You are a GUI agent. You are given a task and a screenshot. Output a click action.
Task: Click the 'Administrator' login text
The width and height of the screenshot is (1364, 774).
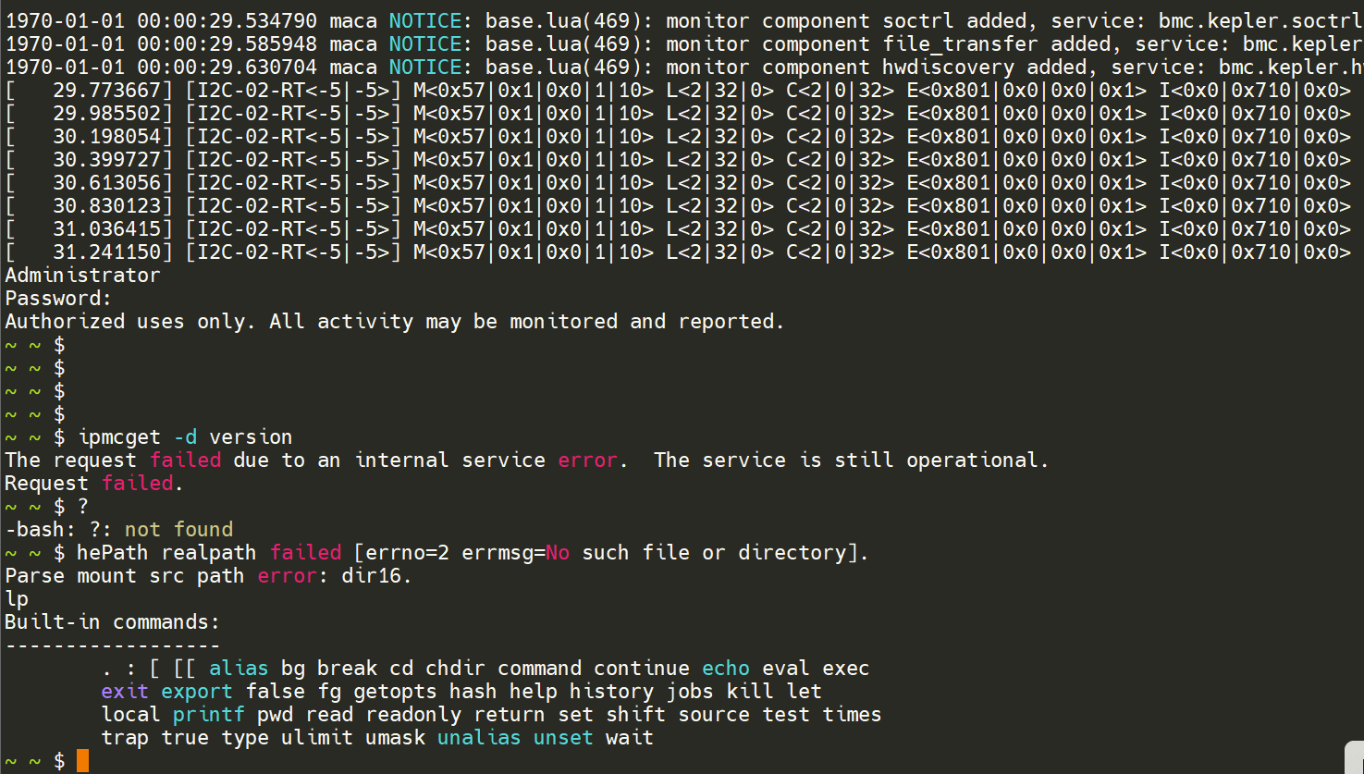click(82, 275)
